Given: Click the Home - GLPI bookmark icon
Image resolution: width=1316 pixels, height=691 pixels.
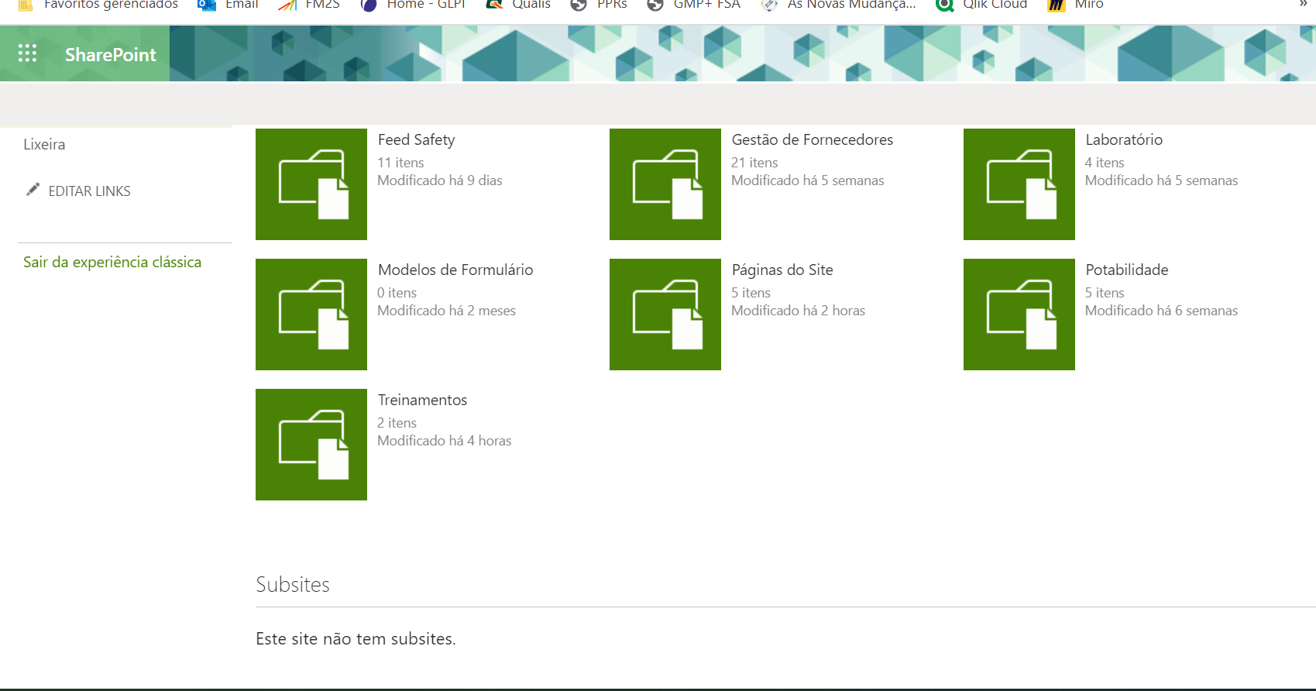Looking at the screenshot, I should coord(369,5).
